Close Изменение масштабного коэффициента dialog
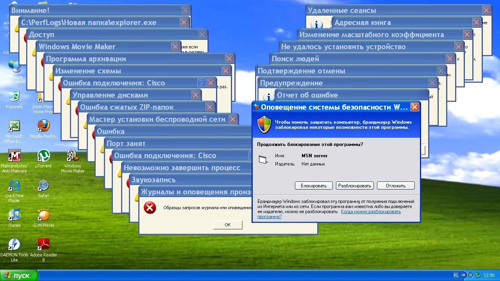Image resolution: width=500 pixels, height=281 pixels. [x=467, y=34]
